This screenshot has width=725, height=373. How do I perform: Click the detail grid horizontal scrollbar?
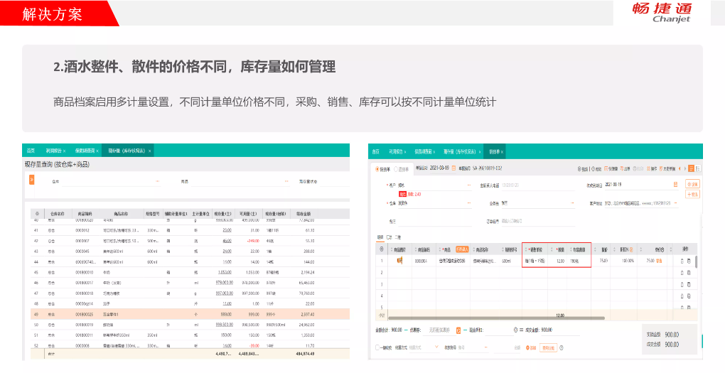(x=496, y=318)
